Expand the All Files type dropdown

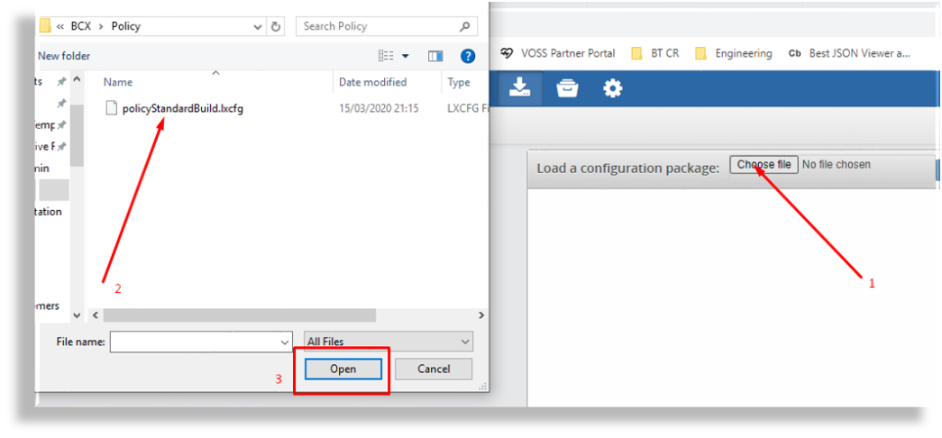tap(465, 342)
